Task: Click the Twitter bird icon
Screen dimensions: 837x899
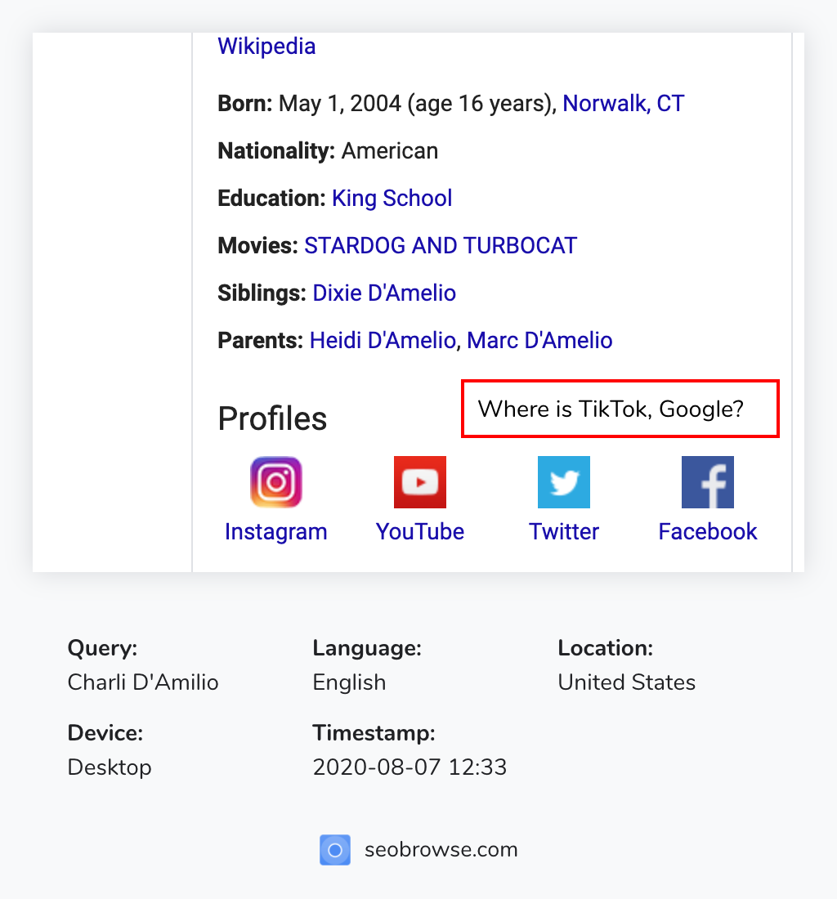Action: [x=563, y=481]
